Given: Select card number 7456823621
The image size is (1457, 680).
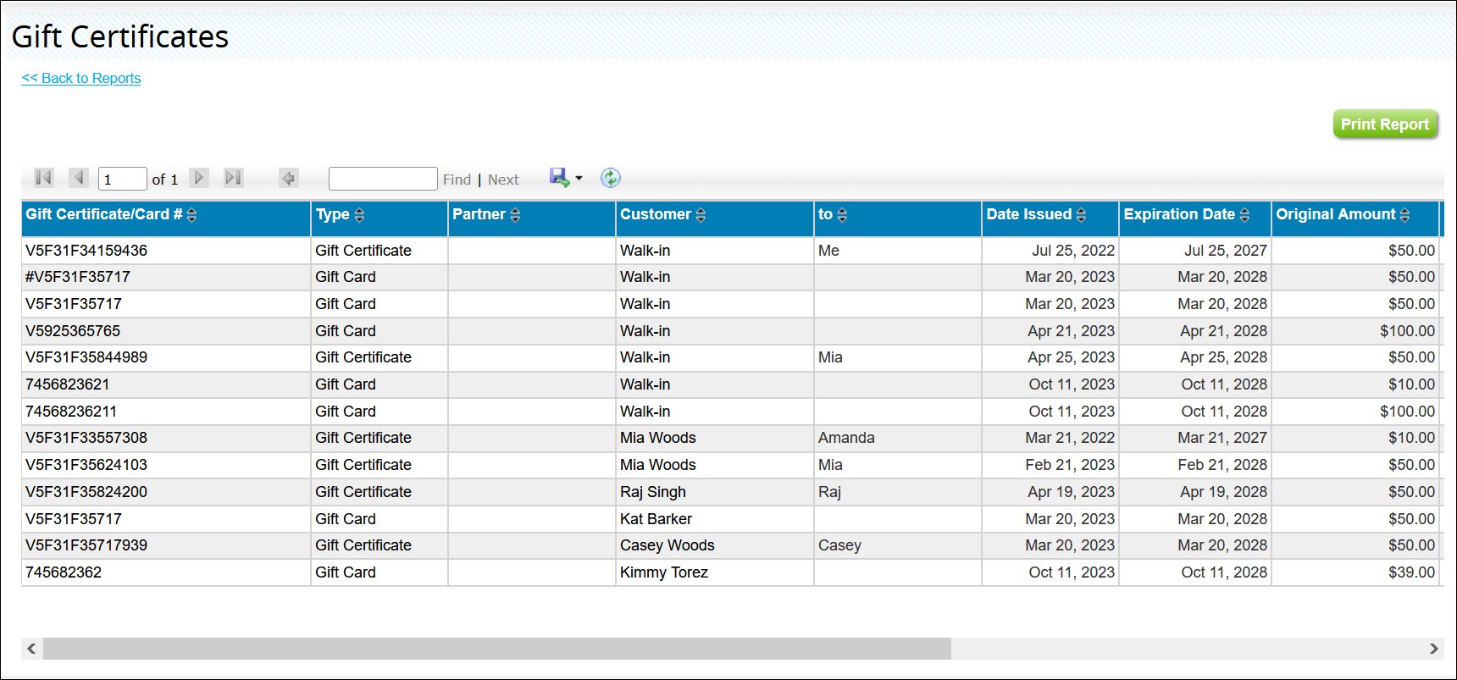Looking at the screenshot, I should coord(68,384).
